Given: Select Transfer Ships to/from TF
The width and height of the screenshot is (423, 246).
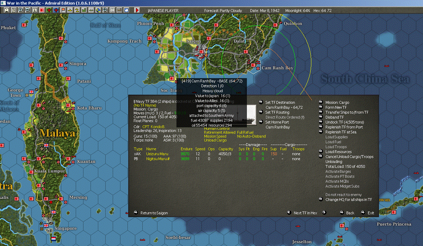Looking at the screenshot, I should (x=347, y=112).
